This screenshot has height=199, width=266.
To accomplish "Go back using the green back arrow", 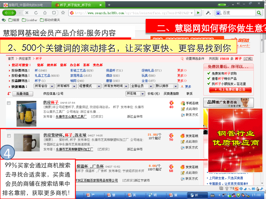I will pos(6,13).
